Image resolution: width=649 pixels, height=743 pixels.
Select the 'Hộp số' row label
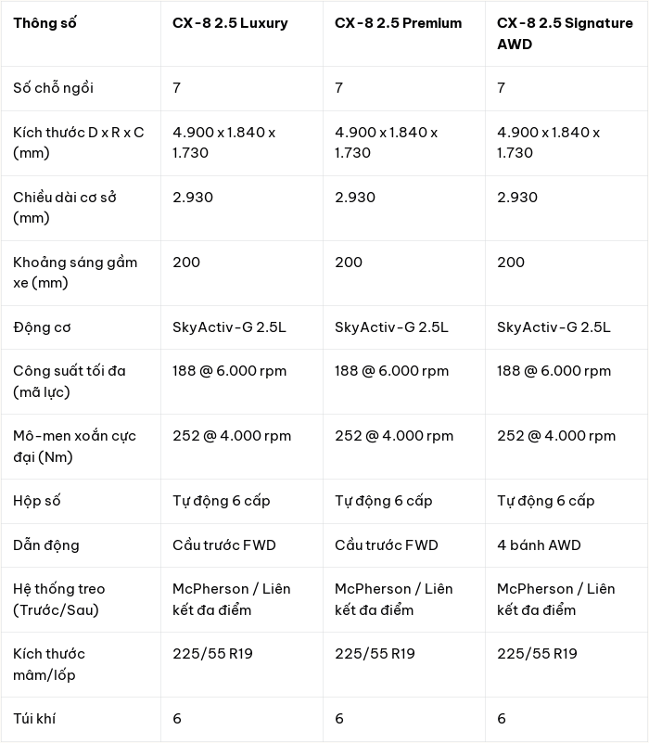(x=36, y=501)
